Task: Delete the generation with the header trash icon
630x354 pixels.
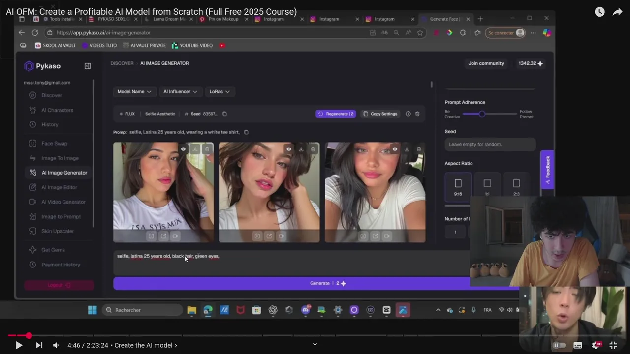Action: point(417,114)
